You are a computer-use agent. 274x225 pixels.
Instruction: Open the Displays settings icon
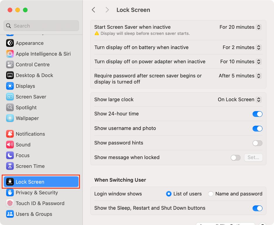(10, 86)
